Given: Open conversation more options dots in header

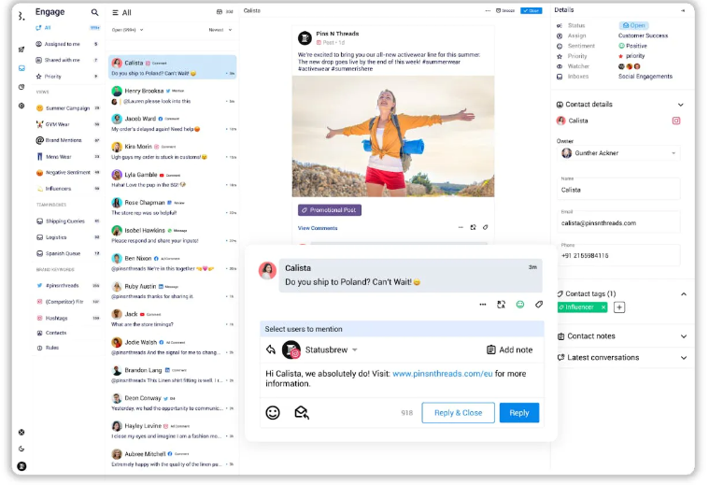Looking at the screenshot, I should tap(488, 10).
